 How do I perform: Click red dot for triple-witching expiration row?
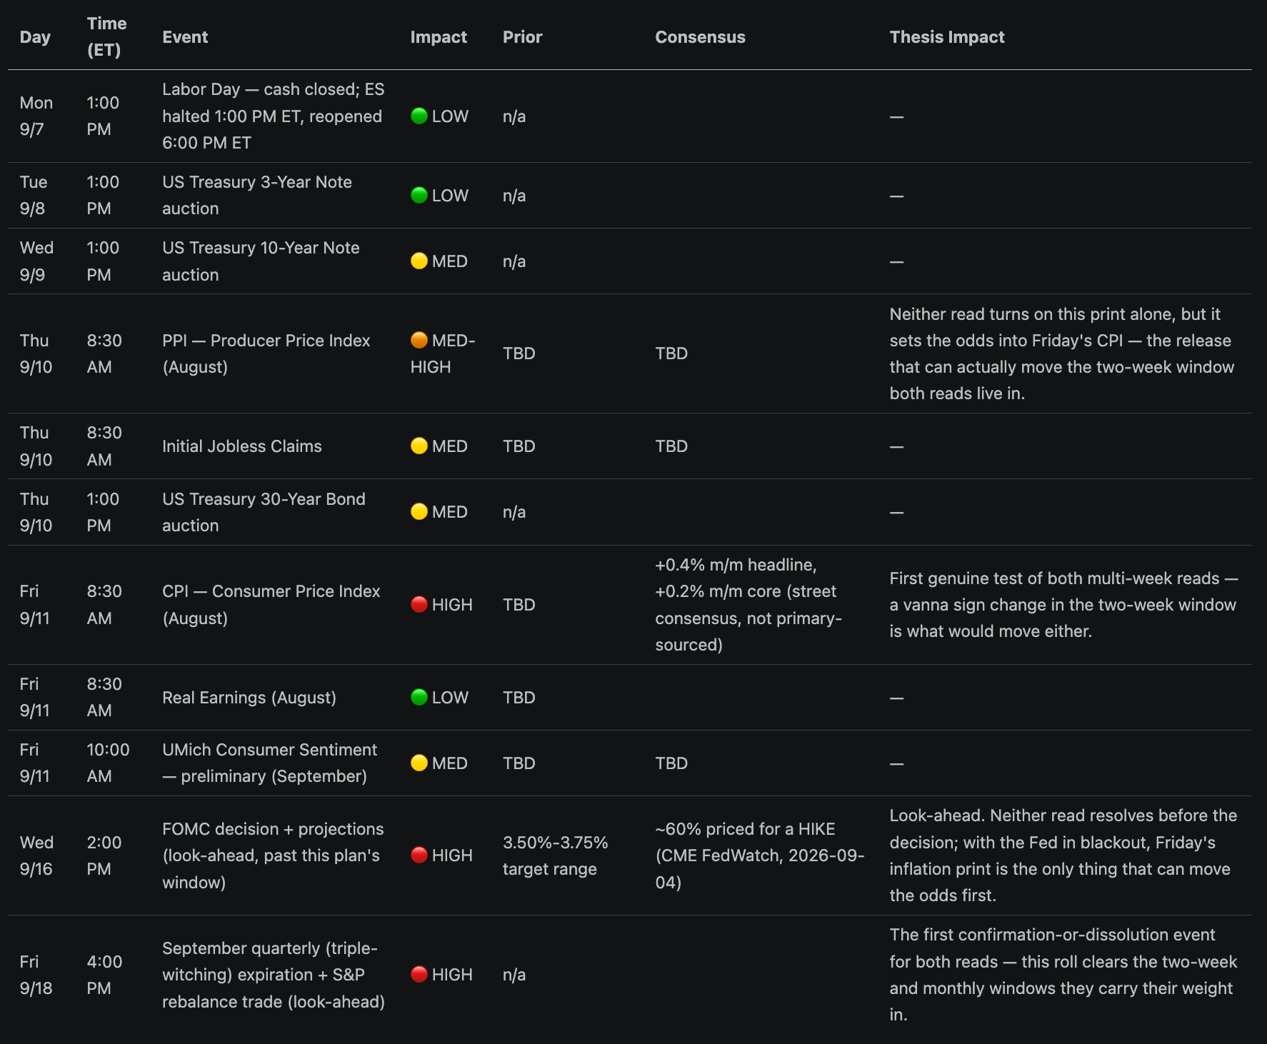click(419, 974)
